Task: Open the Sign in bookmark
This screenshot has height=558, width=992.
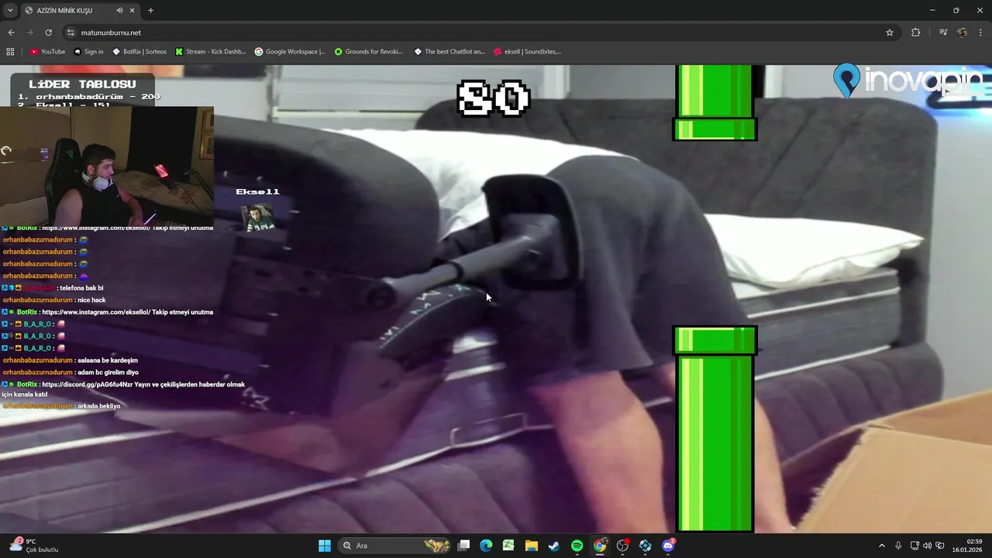Action: (x=88, y=51)
